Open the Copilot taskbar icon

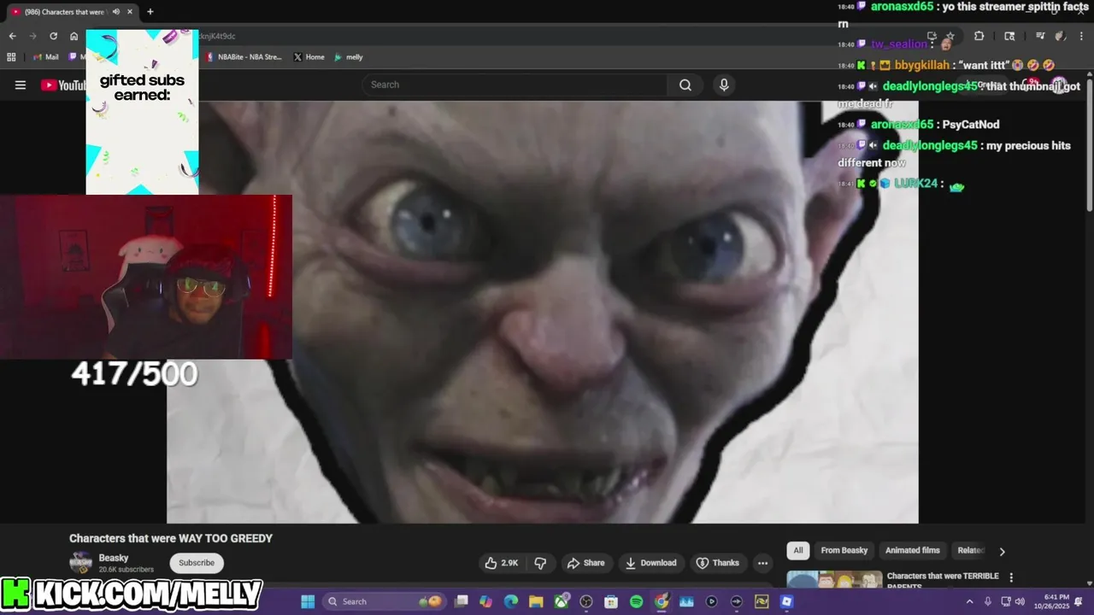point(486,601)
